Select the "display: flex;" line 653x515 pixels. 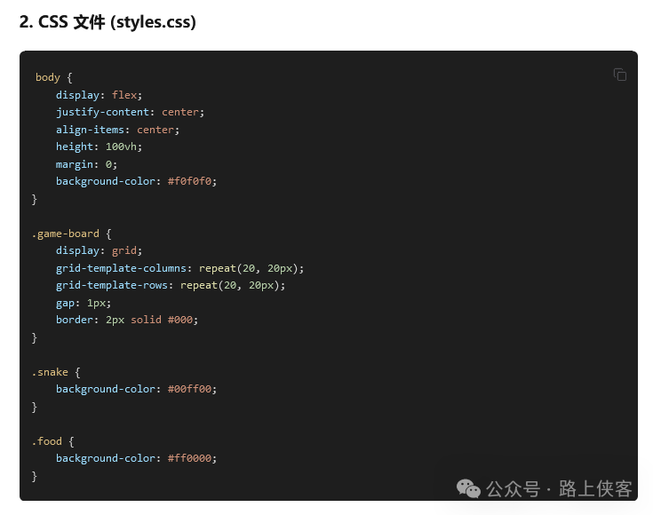tap(100, 95)
